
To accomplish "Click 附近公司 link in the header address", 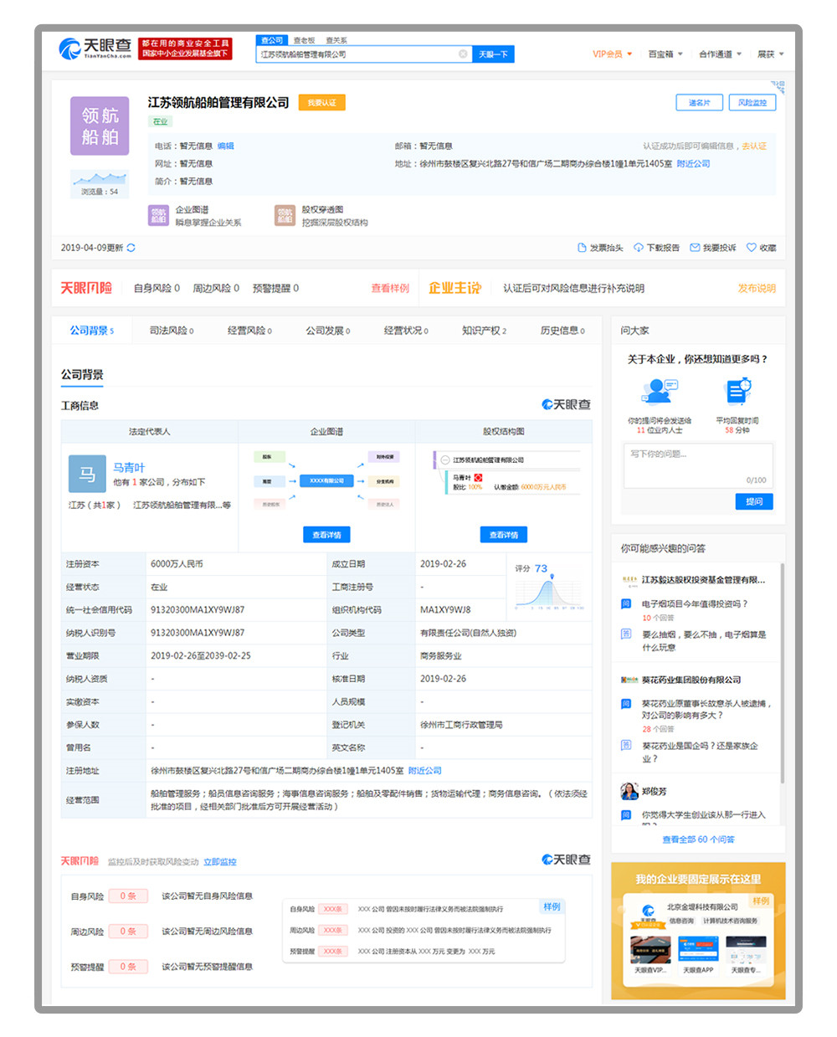I will pos(693,164).
